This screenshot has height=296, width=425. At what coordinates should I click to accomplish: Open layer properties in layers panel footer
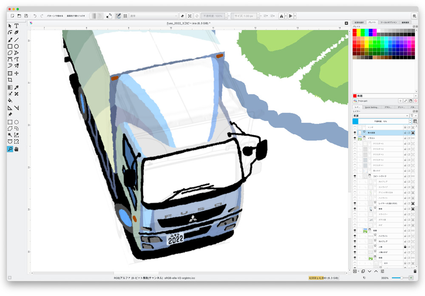[382, 271]
